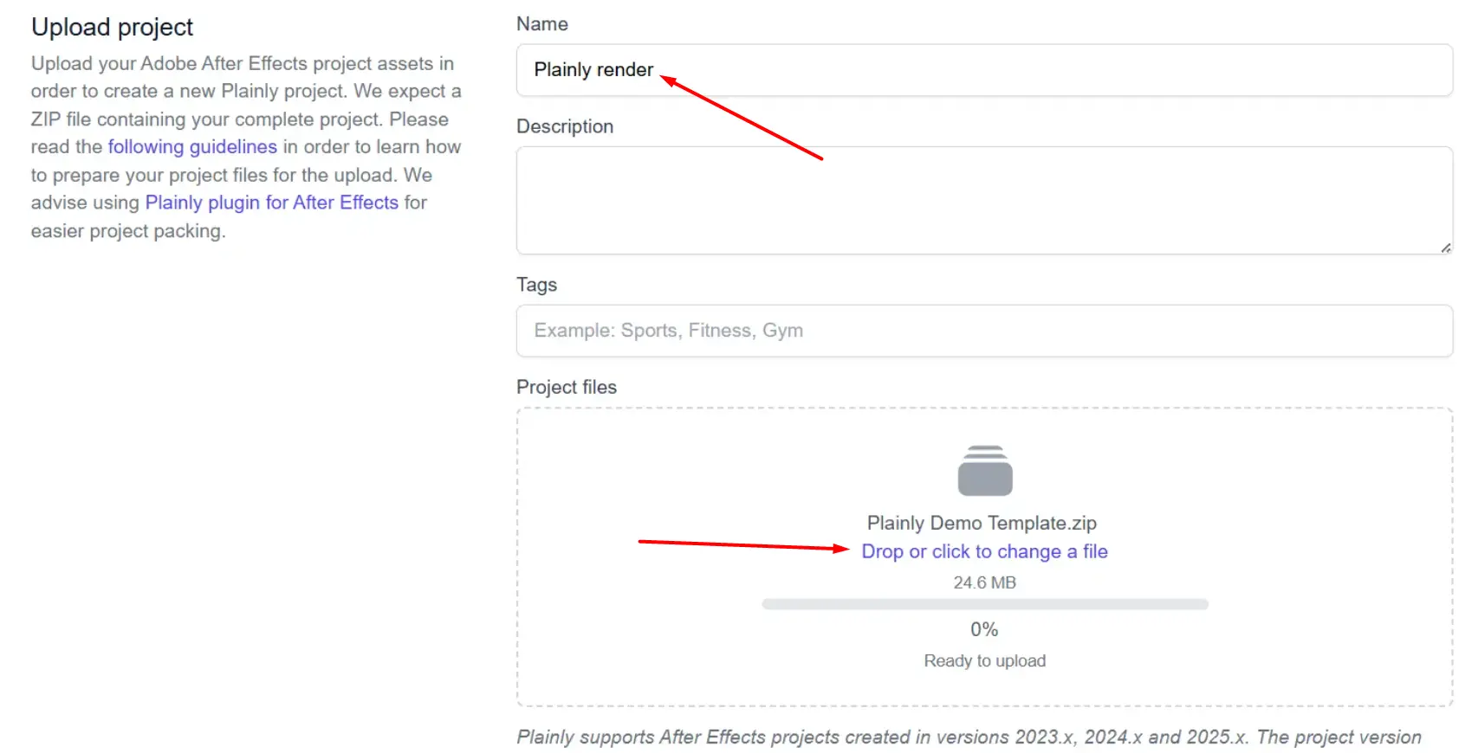Click the Name label

coord(542,24)
